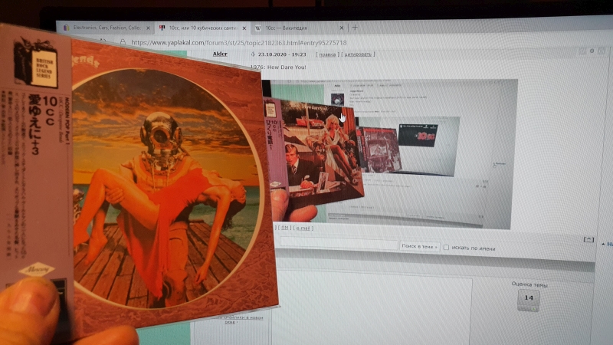Open a new browser tab
This screenshot has width=613, height=345.
[355, 28]
